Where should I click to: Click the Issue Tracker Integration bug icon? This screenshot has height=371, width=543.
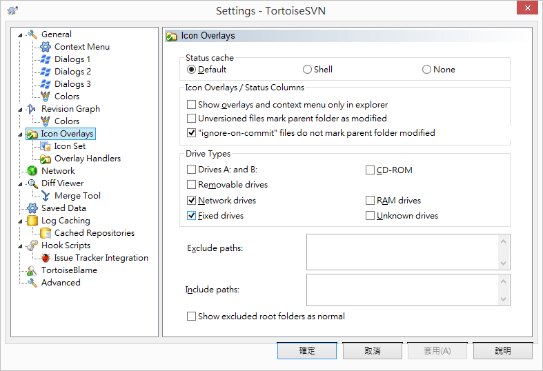point(46,258)
